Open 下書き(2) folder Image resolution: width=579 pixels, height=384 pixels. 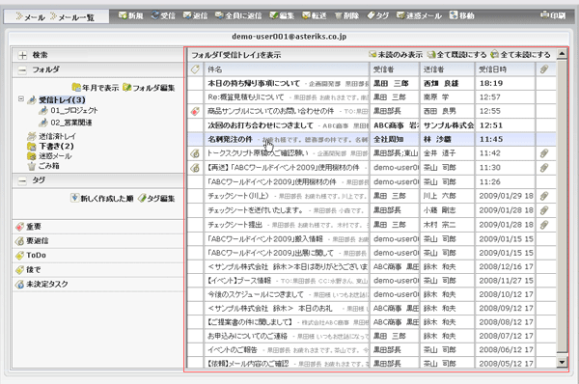point(50,147)
